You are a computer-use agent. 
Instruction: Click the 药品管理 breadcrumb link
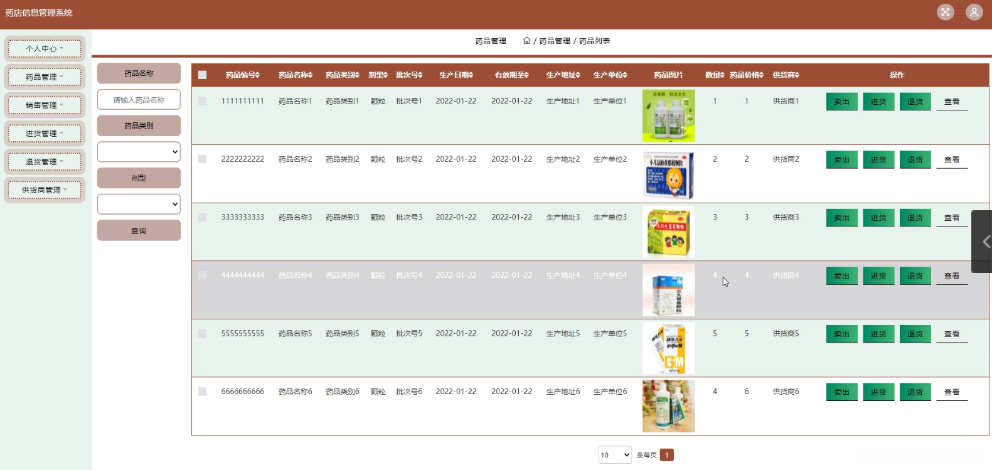555,41
